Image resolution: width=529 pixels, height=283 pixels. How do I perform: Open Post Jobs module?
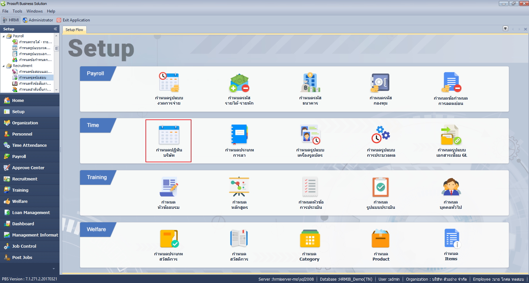tap(30, 257)
